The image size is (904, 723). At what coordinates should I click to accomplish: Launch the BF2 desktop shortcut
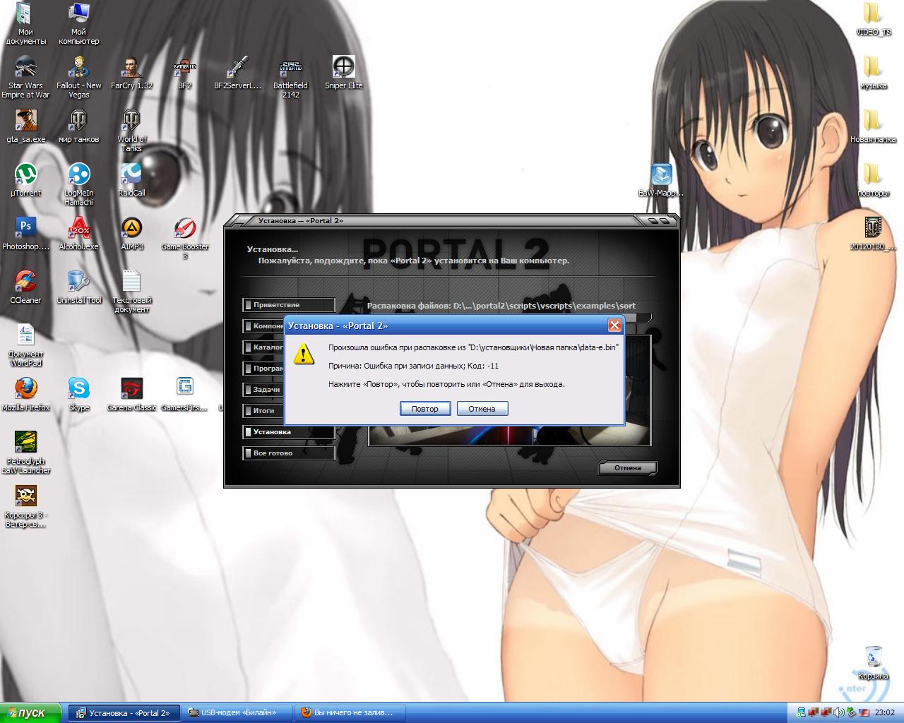(x=184, y=73)
